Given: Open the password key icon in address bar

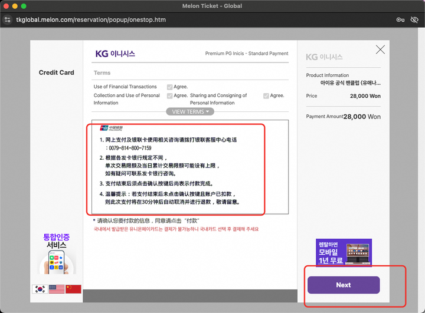Looking at the screenshot, I should tap(400, 20).
